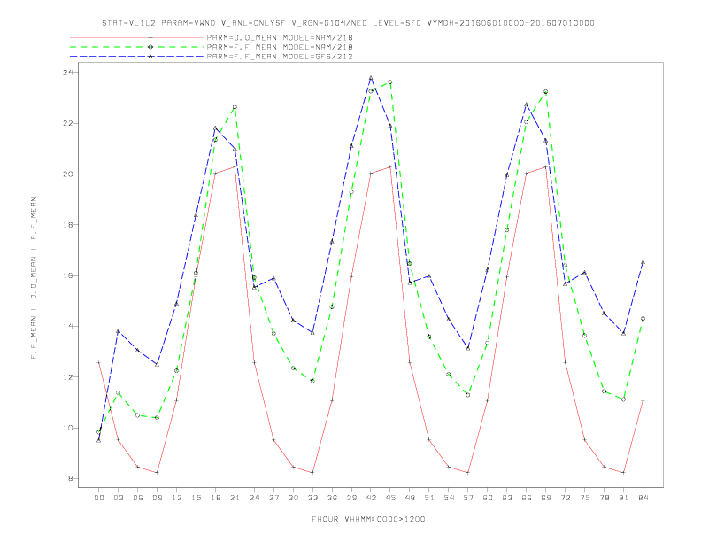Click x-axis tick label 36
701x542 pixels.
tap(332, 498)
